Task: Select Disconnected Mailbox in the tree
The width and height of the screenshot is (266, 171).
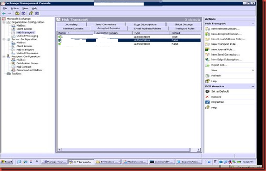Action: click(29, 70)
